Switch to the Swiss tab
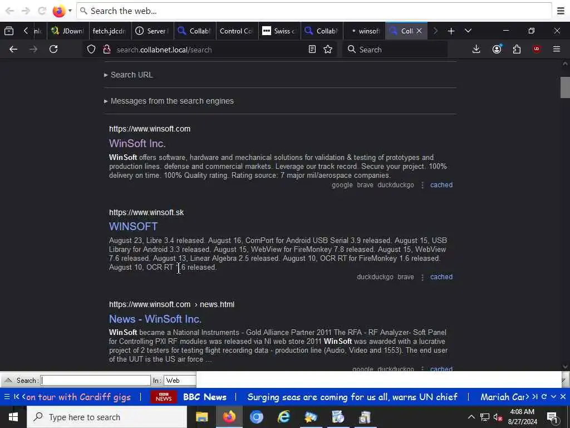This screenshot has width=570, height=428. [279, 31]
